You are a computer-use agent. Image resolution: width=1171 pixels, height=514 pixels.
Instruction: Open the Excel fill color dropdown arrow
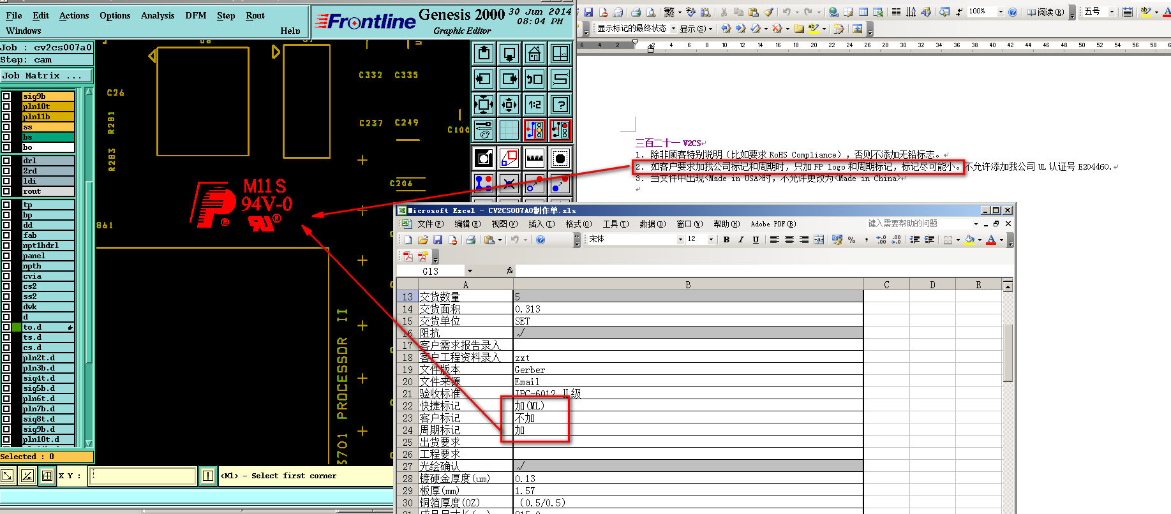click(980, 240)
